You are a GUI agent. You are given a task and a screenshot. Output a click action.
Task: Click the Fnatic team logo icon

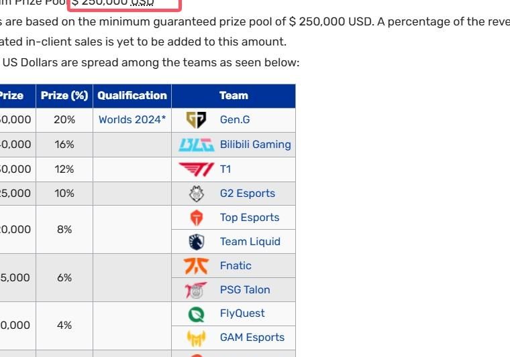click(x=196, y=266)
